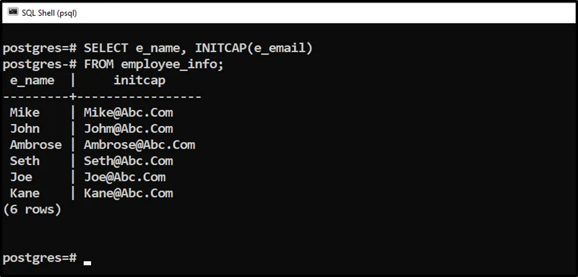This screenshot has width=578, height=277.
Task: Click the e_name column header
Action: tap(32, 80)
